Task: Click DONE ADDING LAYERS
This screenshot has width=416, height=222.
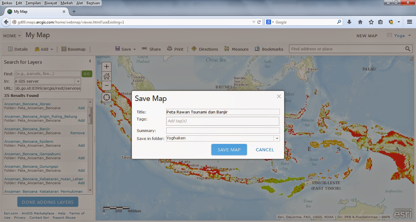Action: (48, 202)
